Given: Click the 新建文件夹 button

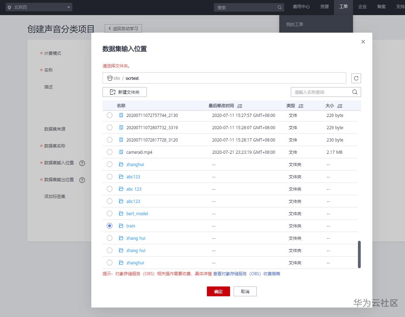Looking at the screenshot, I should click(x=124, y=92).
